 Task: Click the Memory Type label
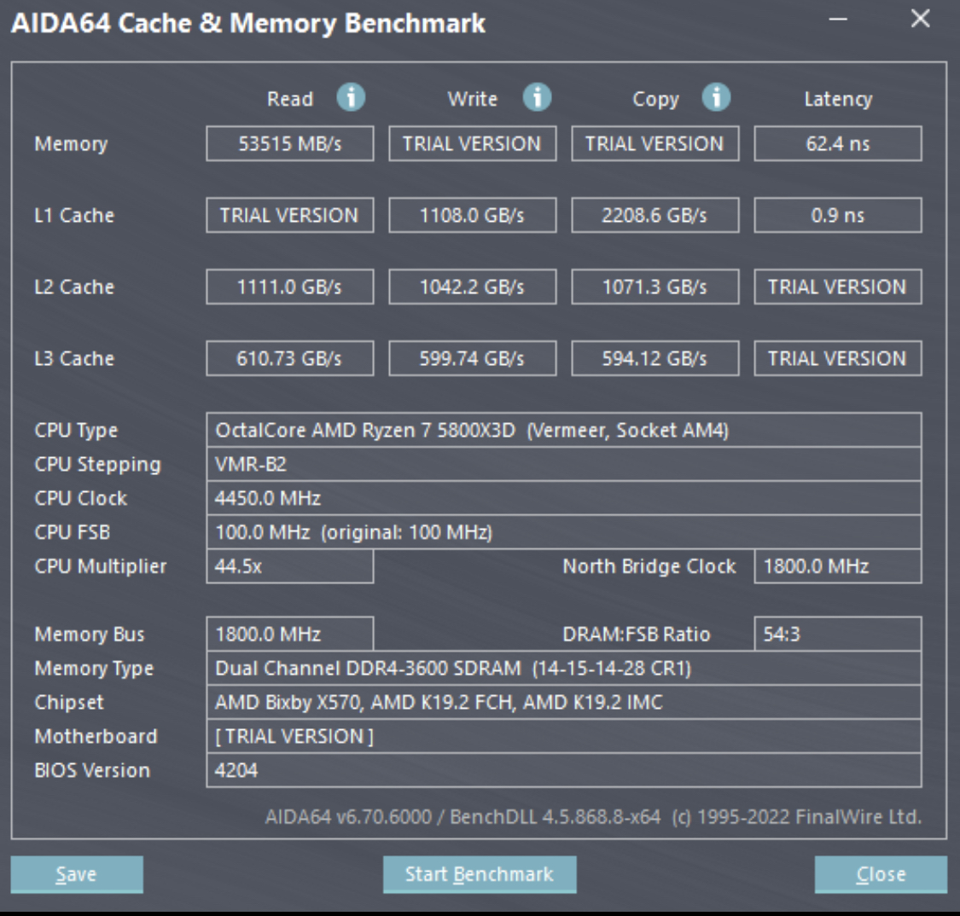pyautogui.click(x=94, y=669)
